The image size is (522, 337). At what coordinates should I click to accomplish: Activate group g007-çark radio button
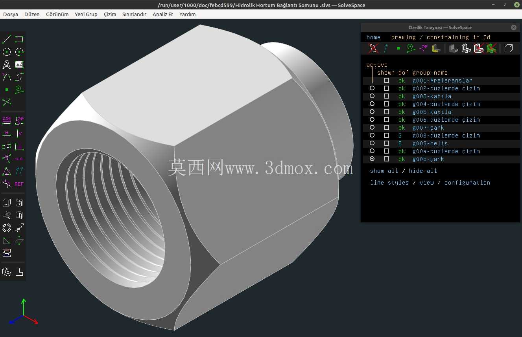point(372,128)
